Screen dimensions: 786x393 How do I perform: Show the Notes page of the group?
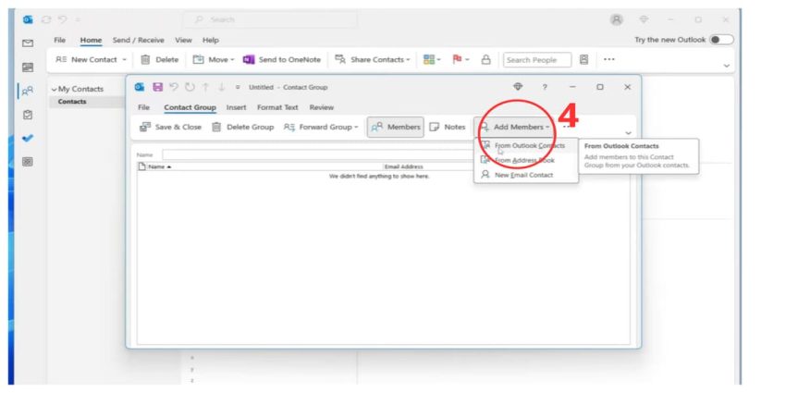tap(448, 128)
